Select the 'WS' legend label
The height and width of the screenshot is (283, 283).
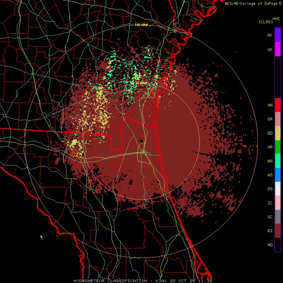pyautogui.click(x=270, y=175)
